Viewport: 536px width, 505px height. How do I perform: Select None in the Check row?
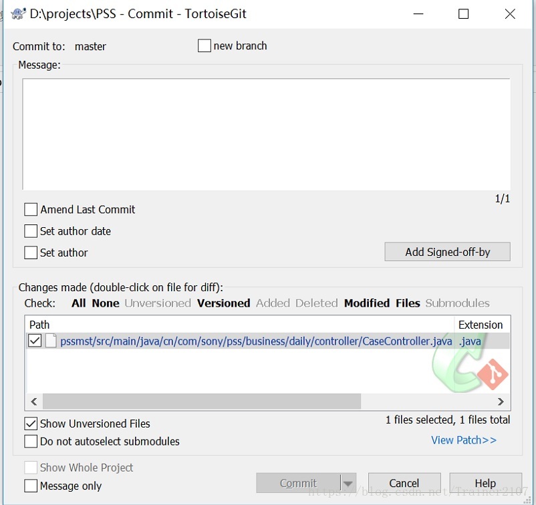tap(106, 303)
